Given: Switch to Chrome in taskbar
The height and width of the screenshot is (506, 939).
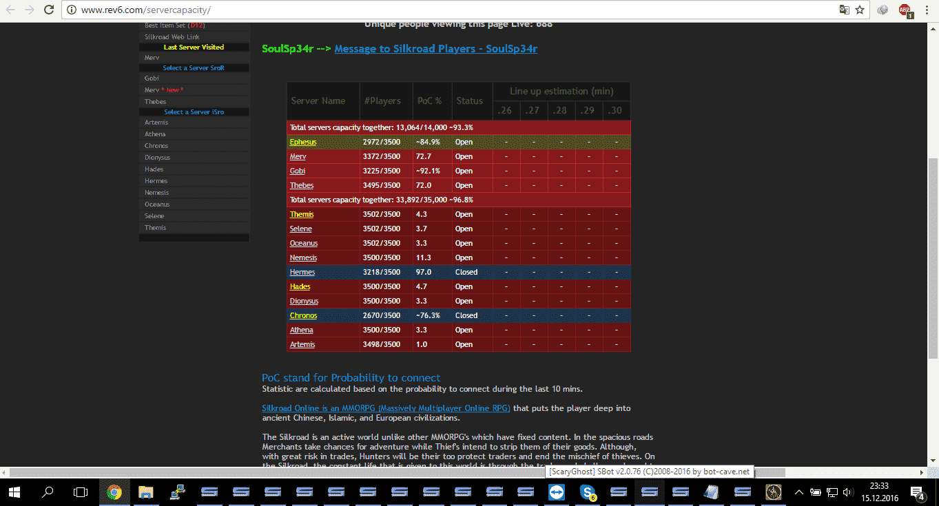Looking at the screenshot, I should coord(114,493).
